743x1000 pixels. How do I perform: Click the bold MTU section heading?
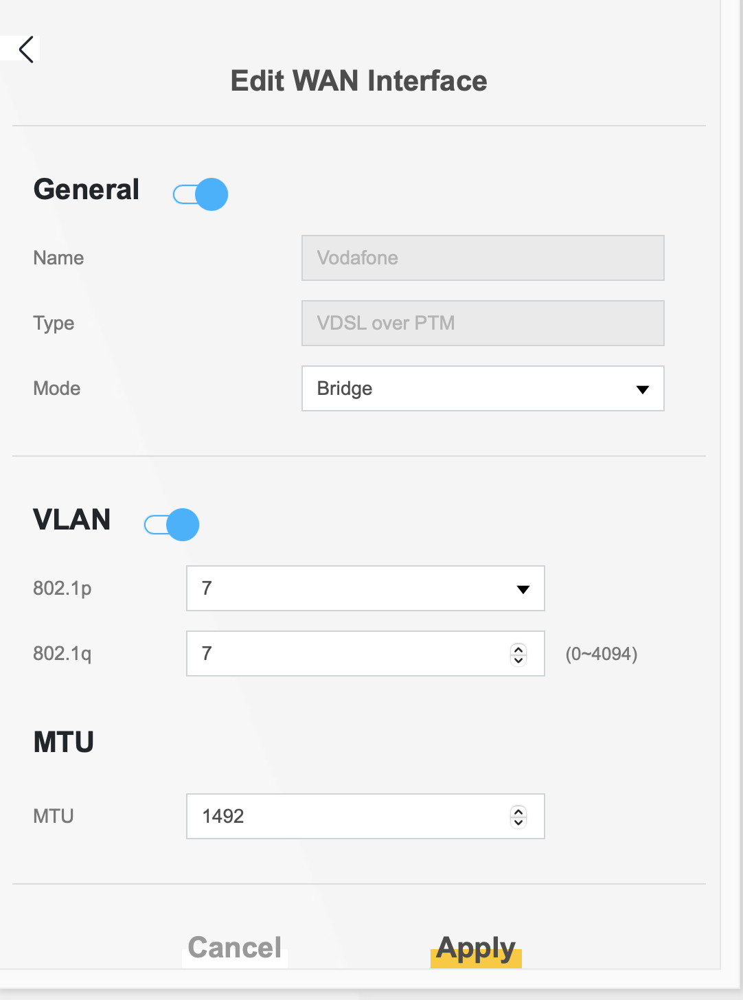pyautogui.click(x=64, y=742)
